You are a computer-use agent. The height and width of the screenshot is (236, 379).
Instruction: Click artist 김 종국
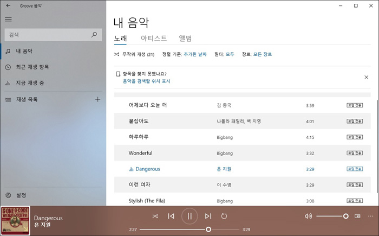click(224, 105)
